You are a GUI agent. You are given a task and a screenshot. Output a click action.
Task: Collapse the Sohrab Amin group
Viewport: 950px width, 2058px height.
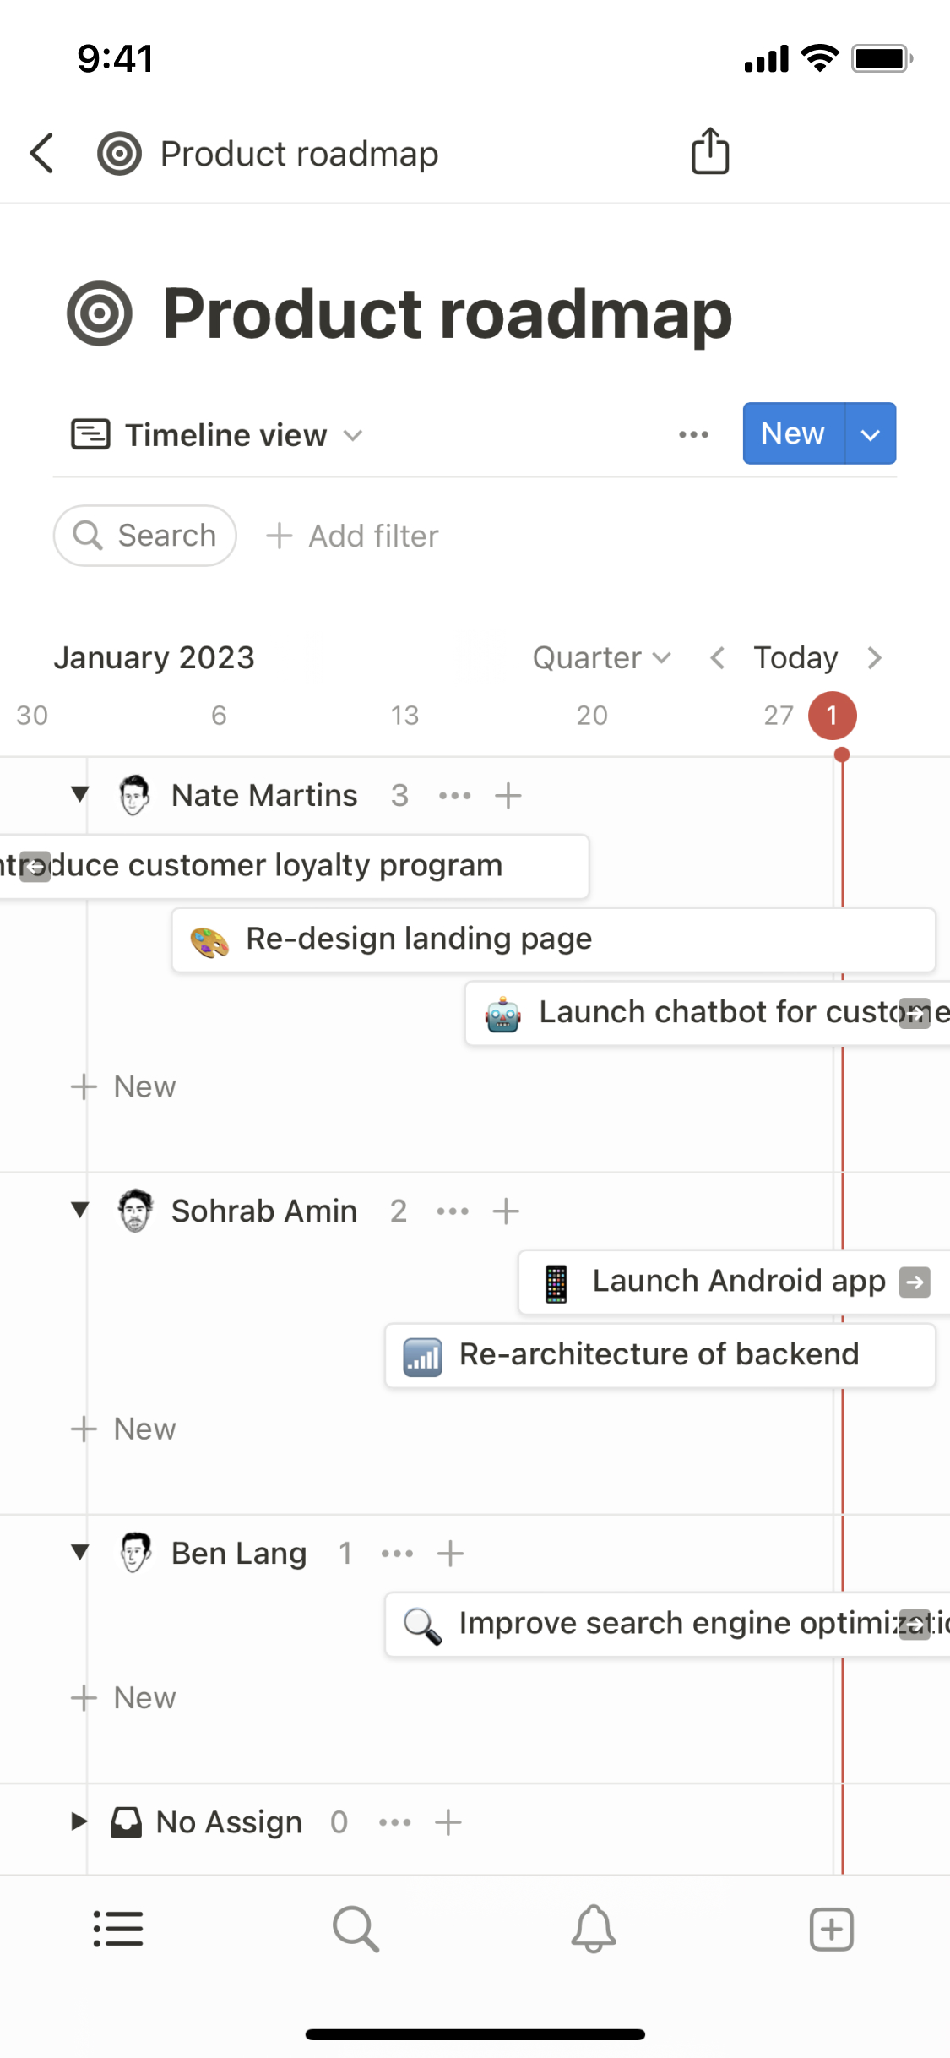coord(80,1210)
